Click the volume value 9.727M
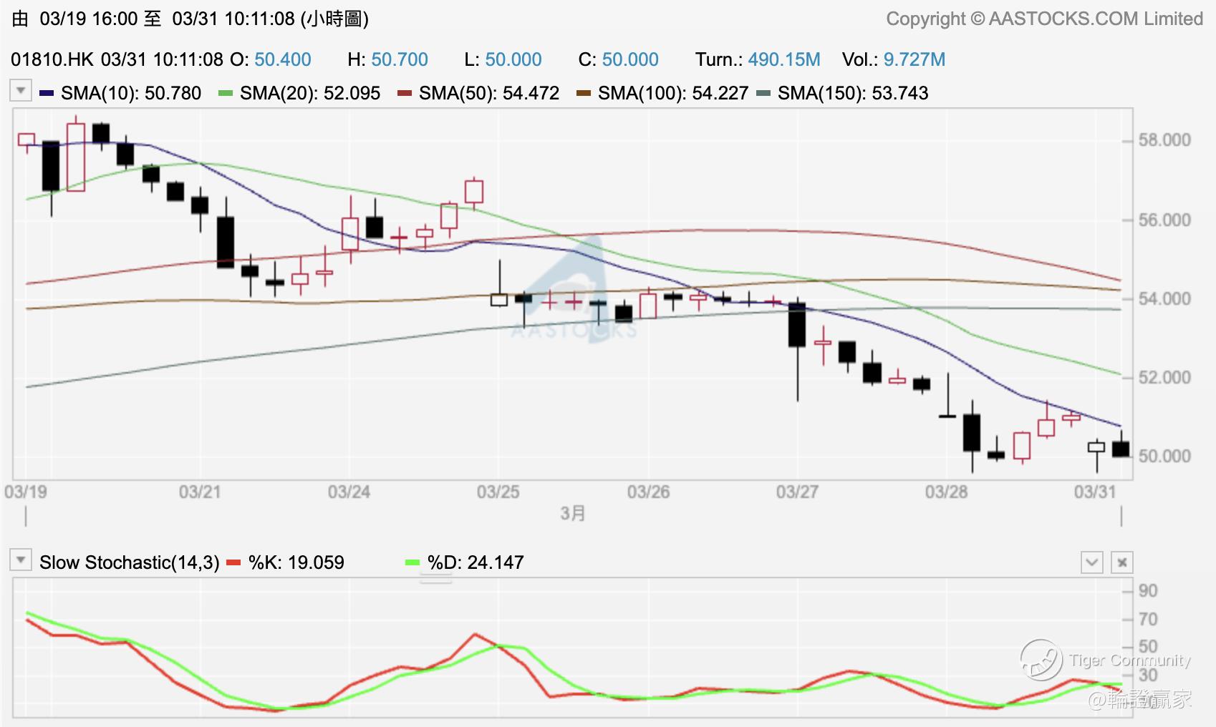Image resolution: width=1216 pixels, height=727 pixels. [x=915, y=59]
